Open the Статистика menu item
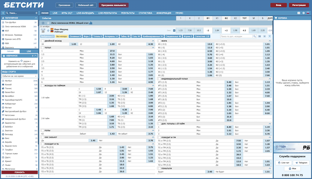The width and height of the screenshot is (312, 179). (x=146, y=13)
